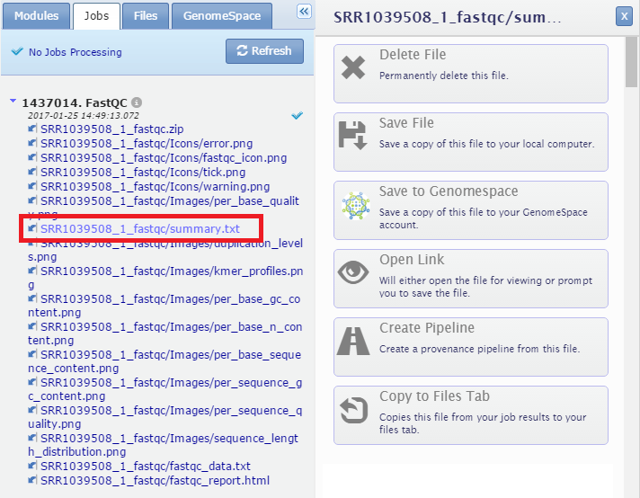Click the Copy to Files Tab icon

[x=353, y=409]
